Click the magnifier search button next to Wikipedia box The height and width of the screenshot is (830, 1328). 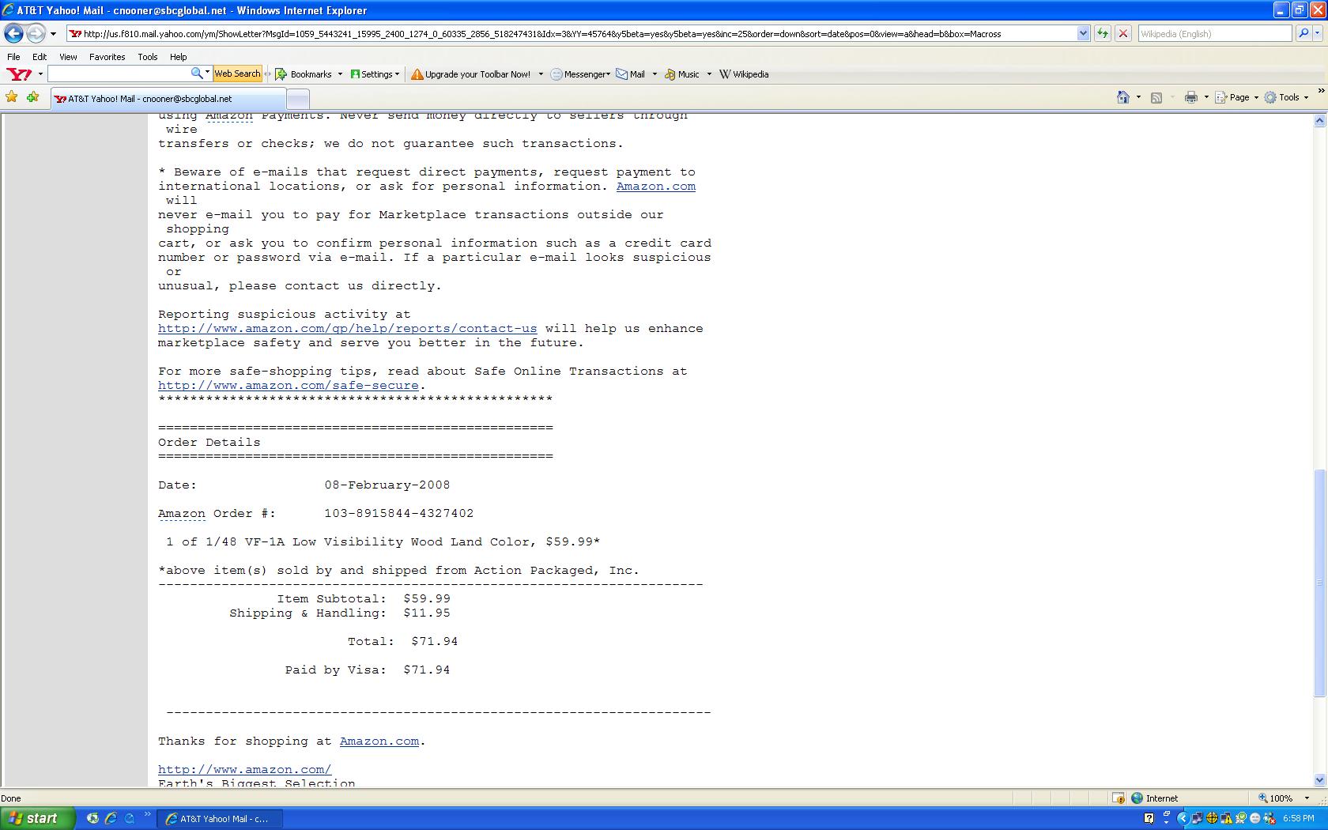1303,33
